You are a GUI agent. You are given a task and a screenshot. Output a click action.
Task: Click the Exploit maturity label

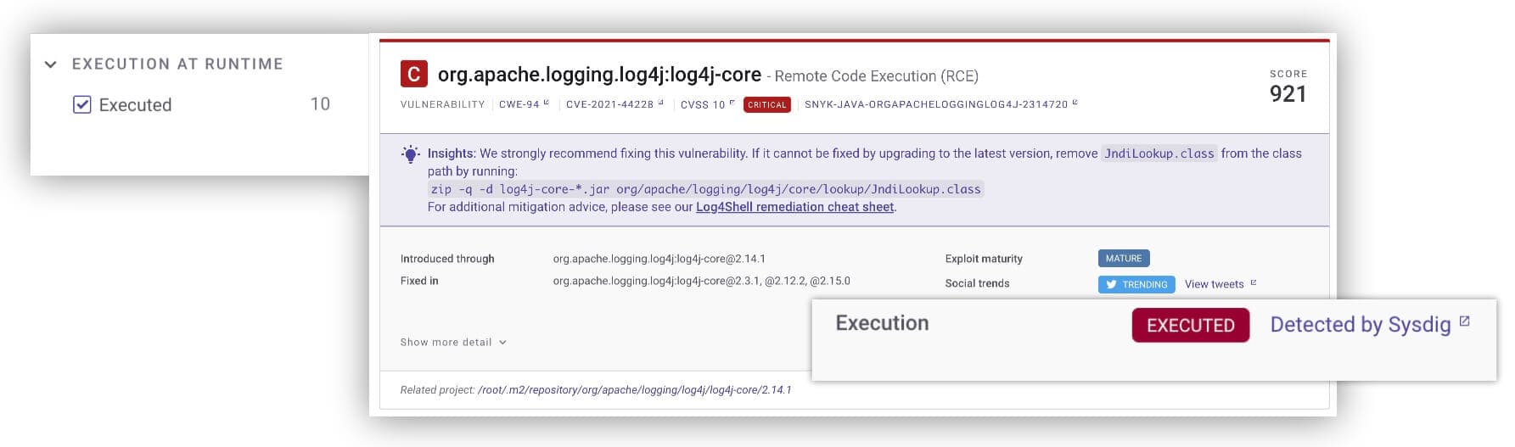tap(984, 259)
